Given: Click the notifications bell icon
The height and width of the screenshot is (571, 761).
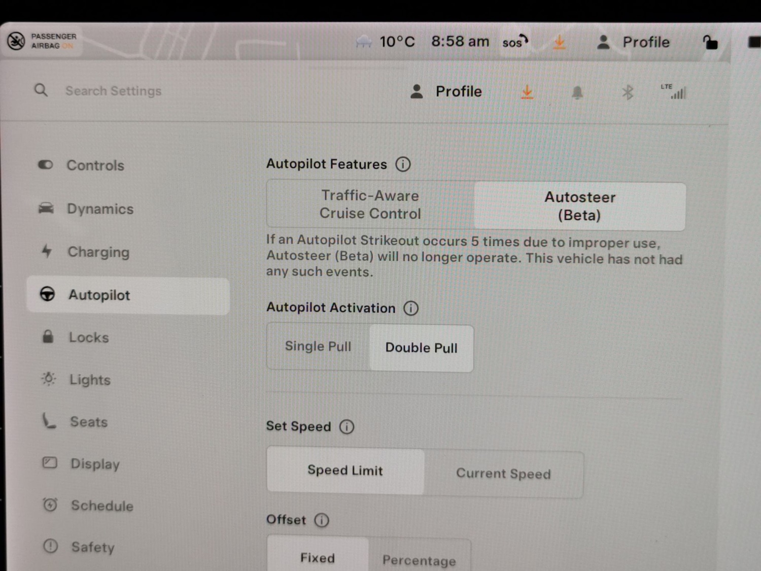Looking at the screenshot, I should coord(577,92).
